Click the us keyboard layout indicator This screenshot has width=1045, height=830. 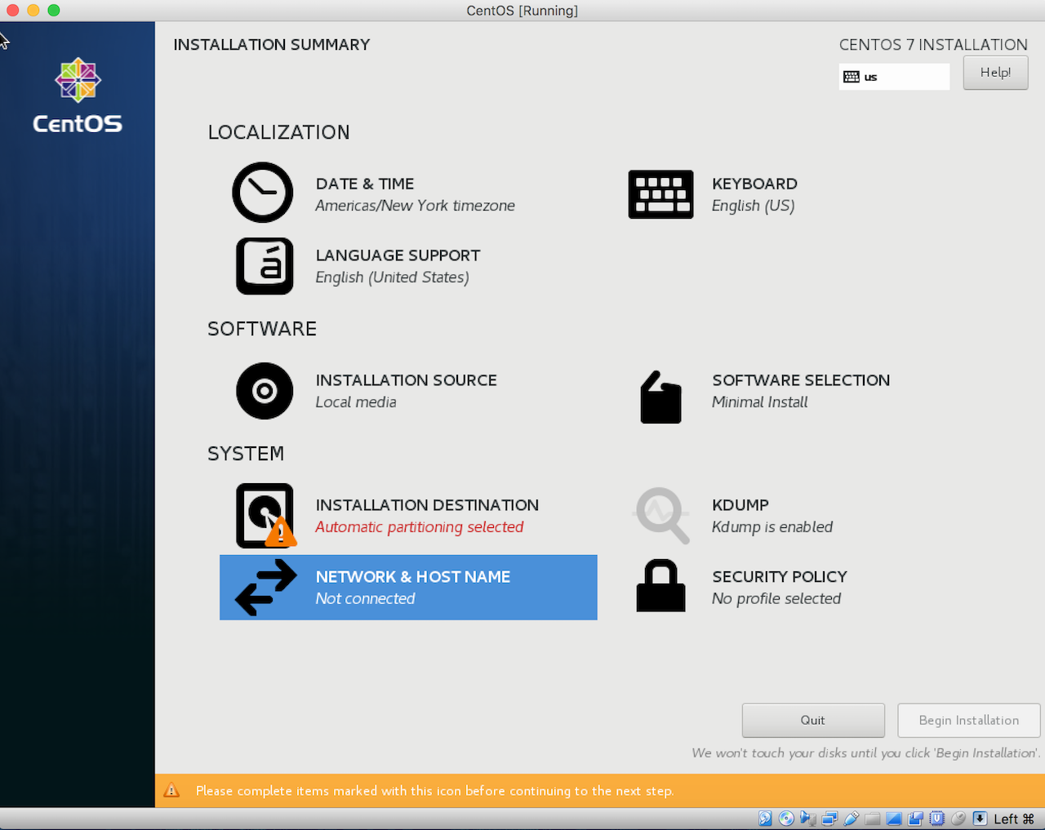[x=894, y=77]
